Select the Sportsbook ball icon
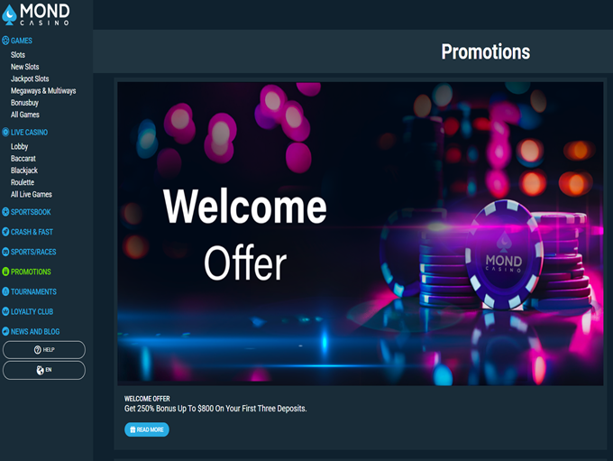The image size is (613, 461). pos(5,212)
